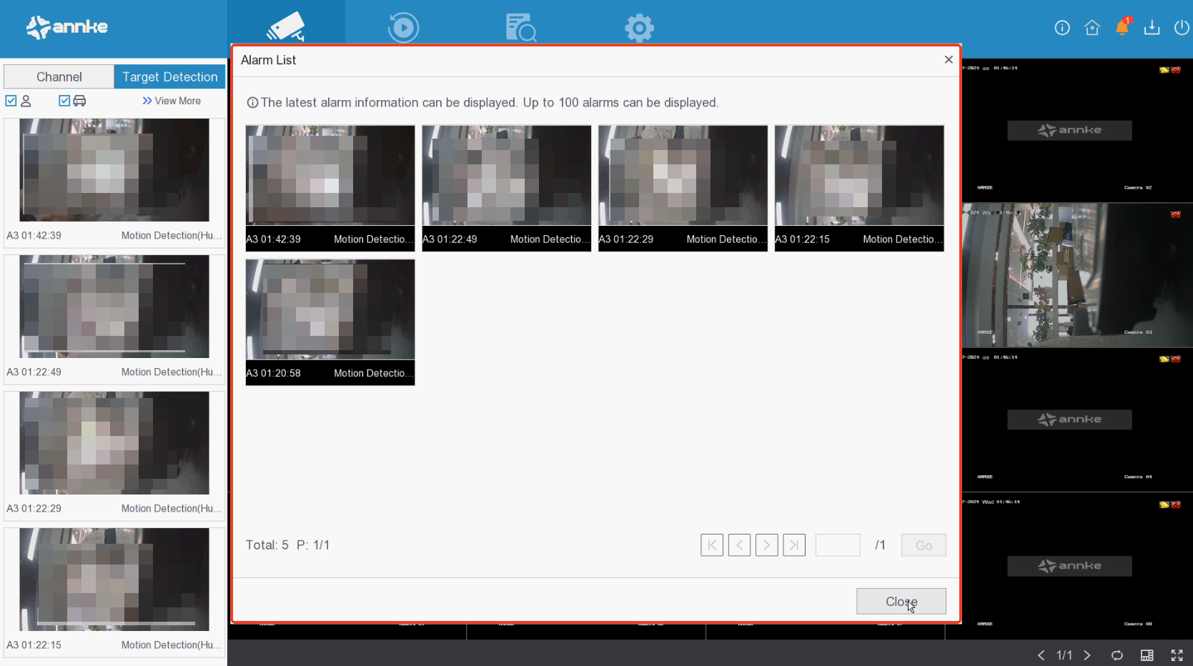Switch to the Channel tab
1193x666 pixels.
coord(59,76)
